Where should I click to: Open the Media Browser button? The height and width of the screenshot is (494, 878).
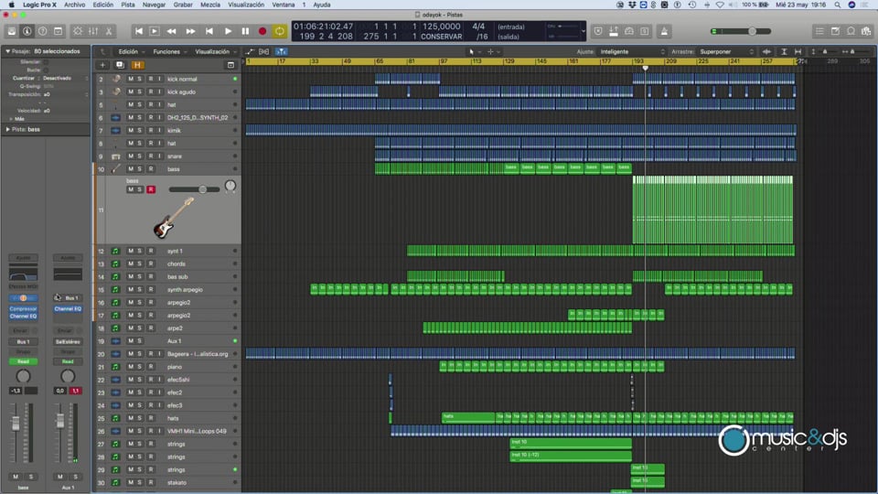tap(866, 31)
